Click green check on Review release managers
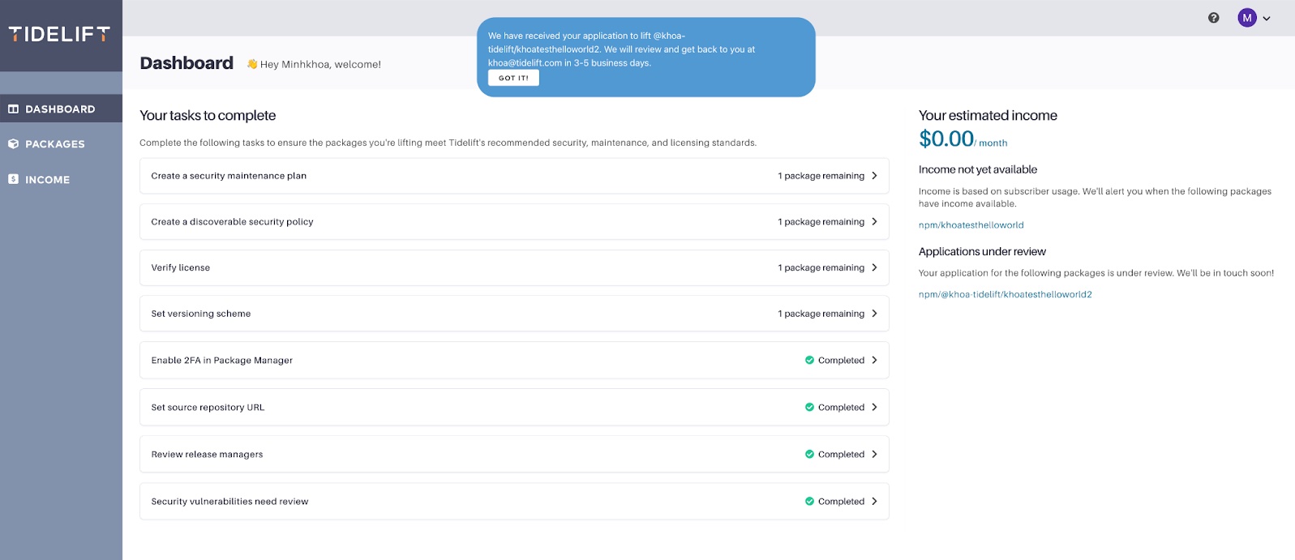Screen dimensions: 1295x560 click(809, 455)
